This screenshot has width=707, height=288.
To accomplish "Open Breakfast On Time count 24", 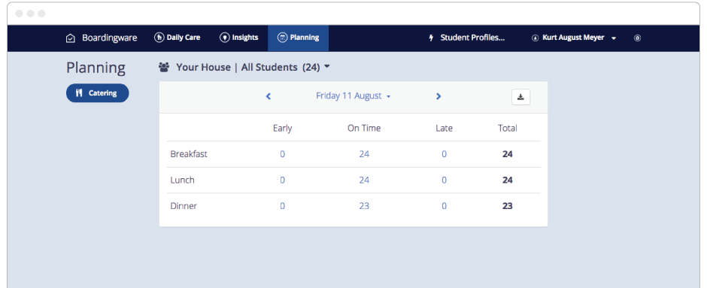I will point(364,154).
